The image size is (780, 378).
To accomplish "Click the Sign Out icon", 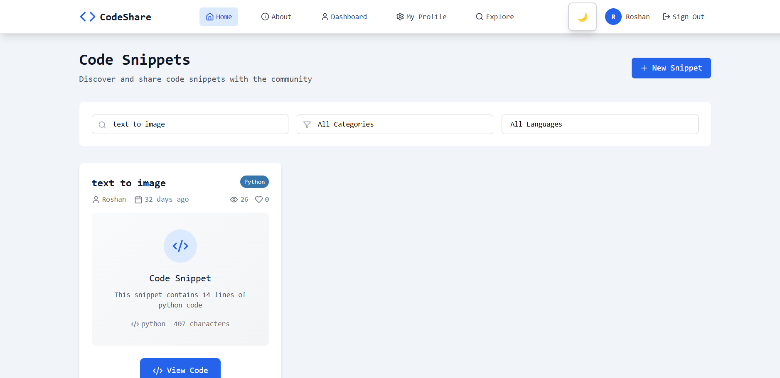I will [667, 17].
